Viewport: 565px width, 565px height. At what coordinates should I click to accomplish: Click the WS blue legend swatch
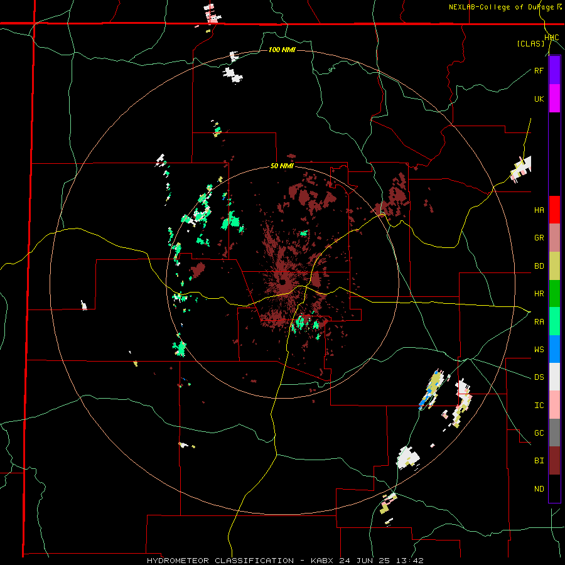554,349
